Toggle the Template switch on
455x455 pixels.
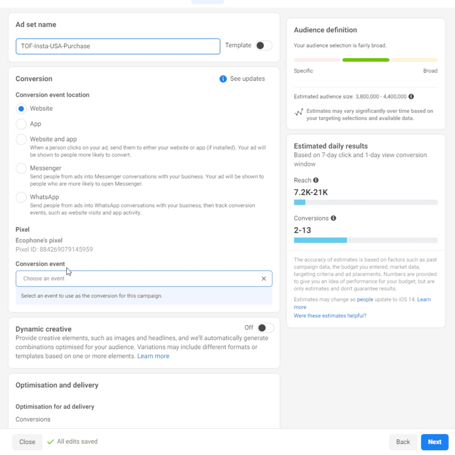click(x=264, y=45)
